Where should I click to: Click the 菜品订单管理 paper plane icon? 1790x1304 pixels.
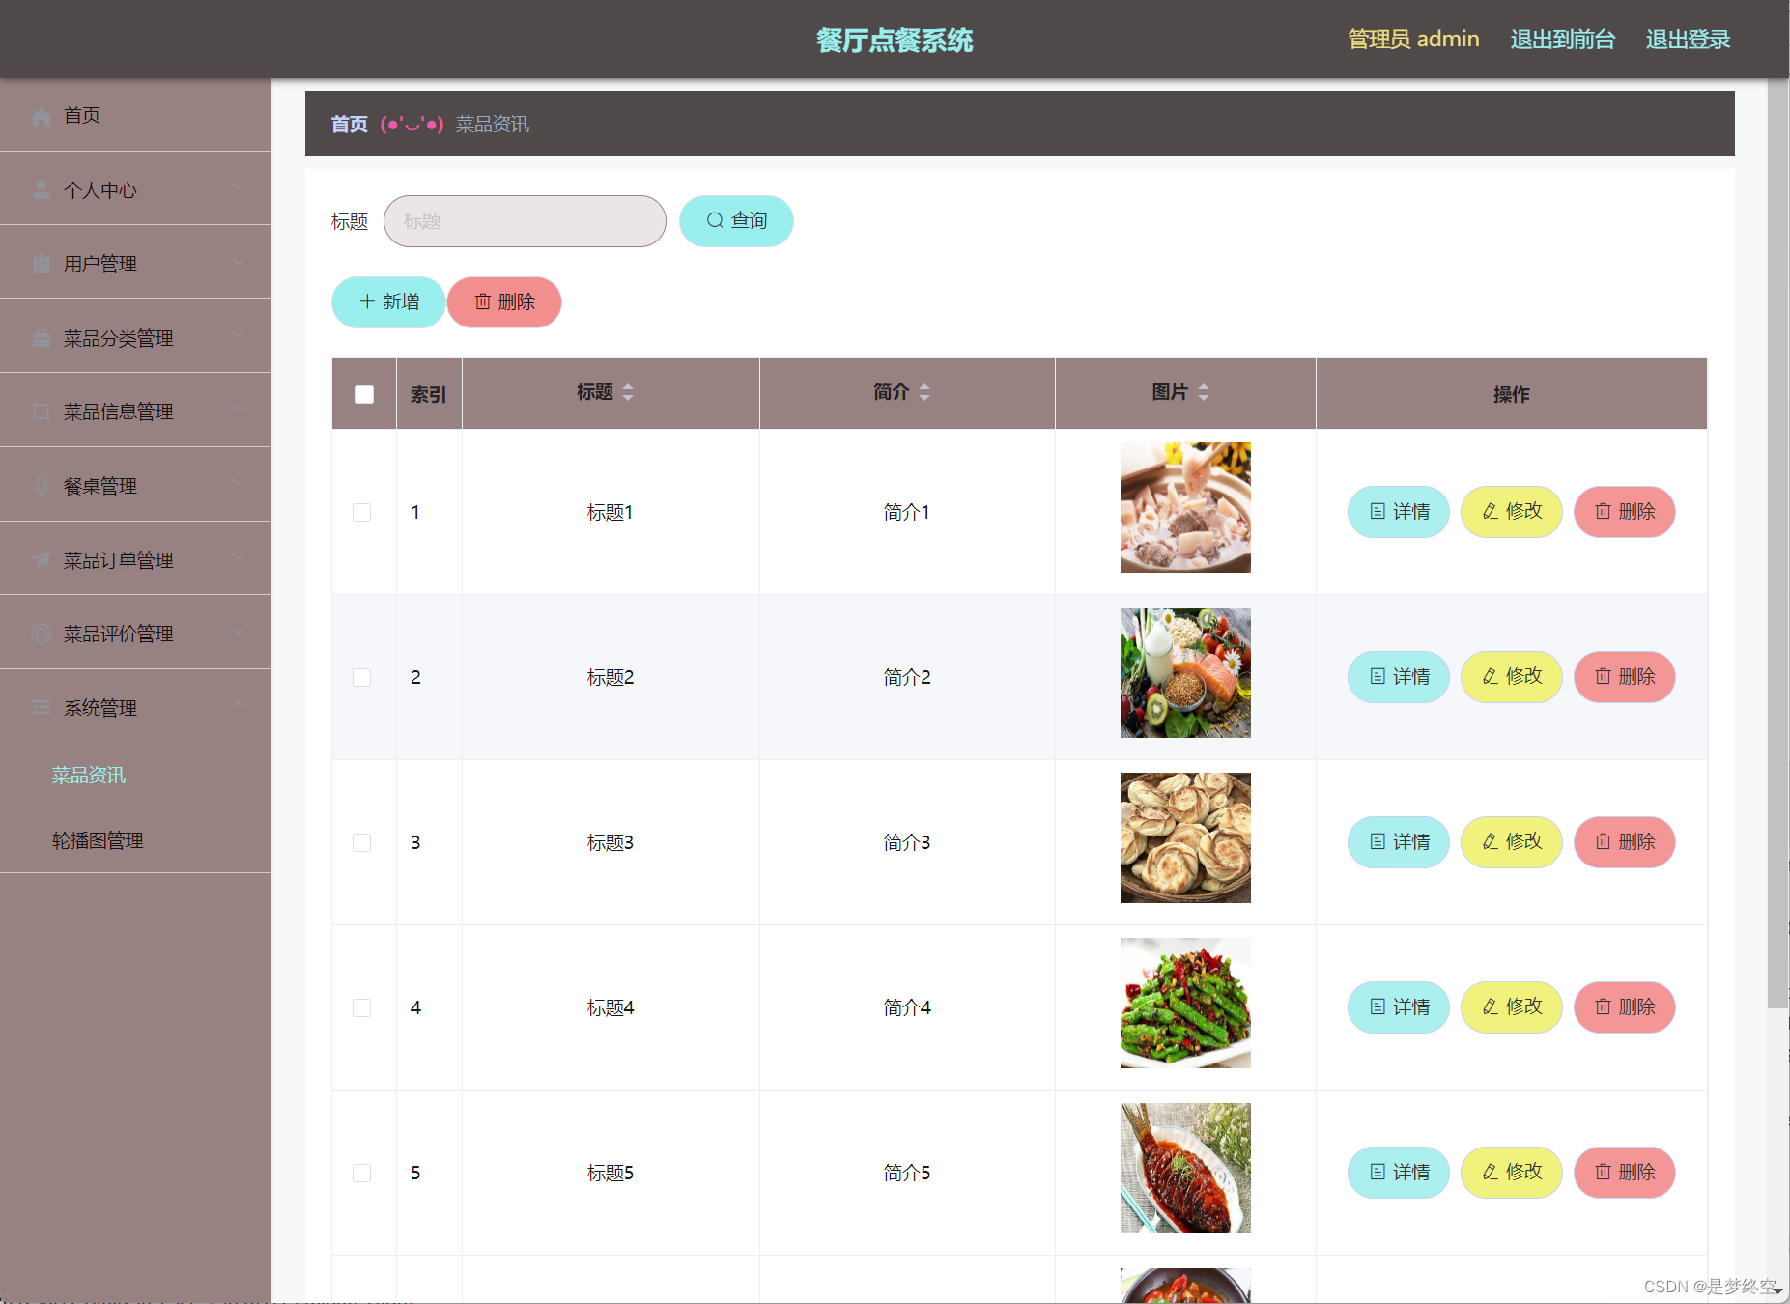(x=41, y=558)
